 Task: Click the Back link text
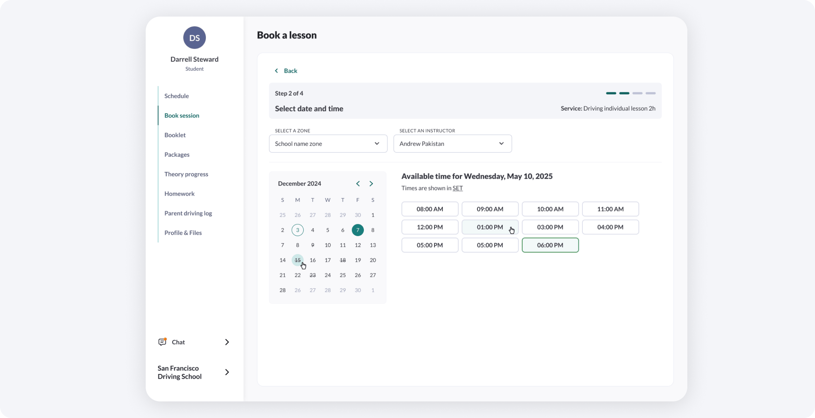tap(290, 71)
